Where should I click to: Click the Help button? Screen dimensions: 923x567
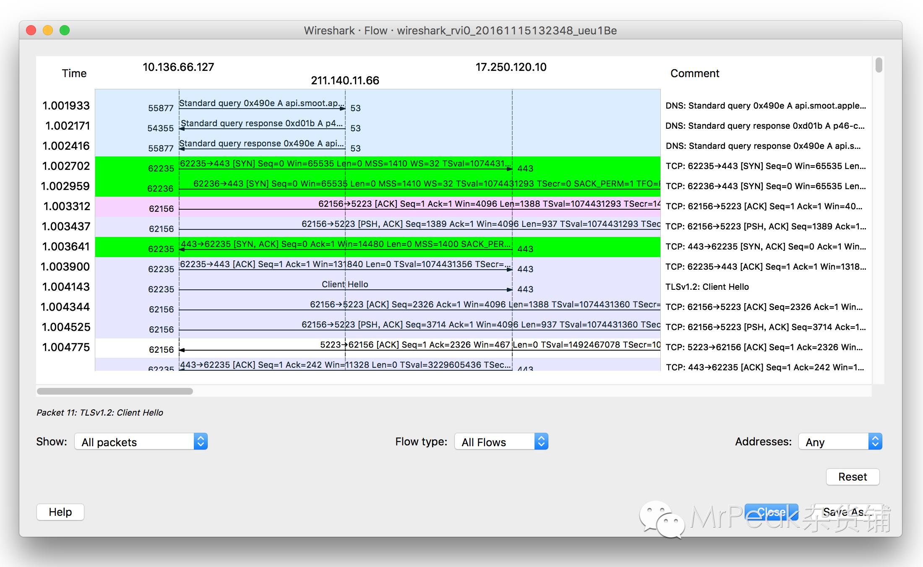coord(60,512)
